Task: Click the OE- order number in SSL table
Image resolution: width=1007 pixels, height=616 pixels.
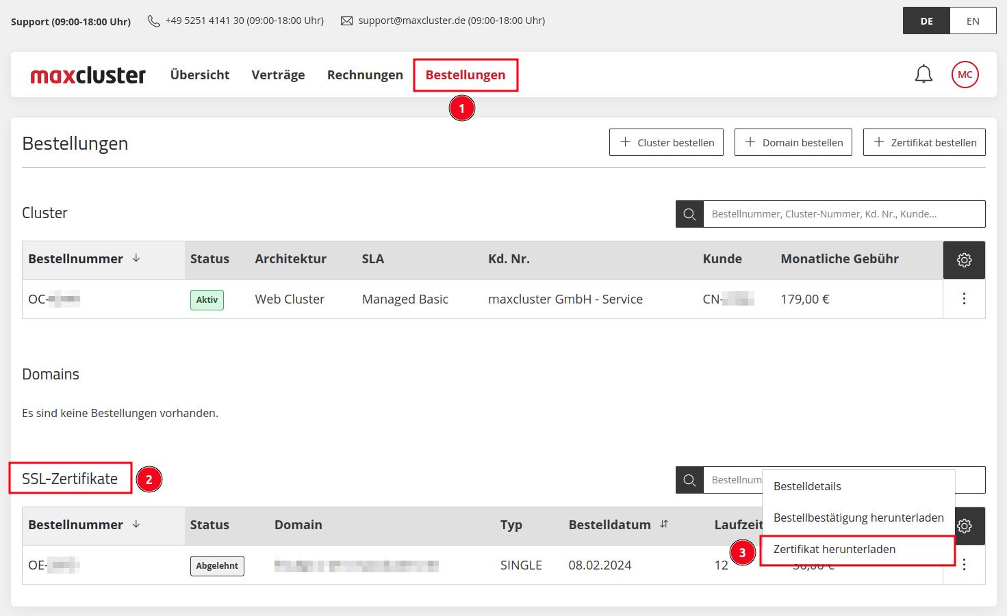Action: pos(54,565)
